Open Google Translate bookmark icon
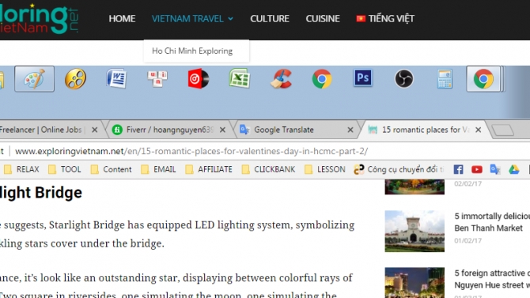 [x=495, y=169]
